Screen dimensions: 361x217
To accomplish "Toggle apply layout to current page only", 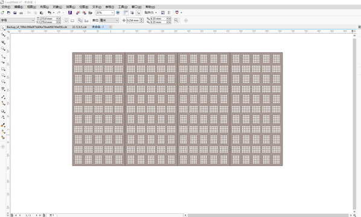I will coord(86,20).
